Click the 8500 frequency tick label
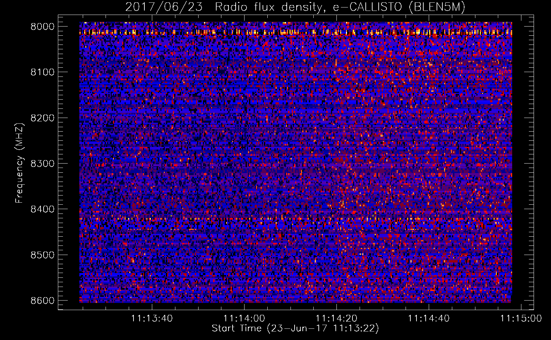Screen dimensions: 551x340 [x=43, y=255]
